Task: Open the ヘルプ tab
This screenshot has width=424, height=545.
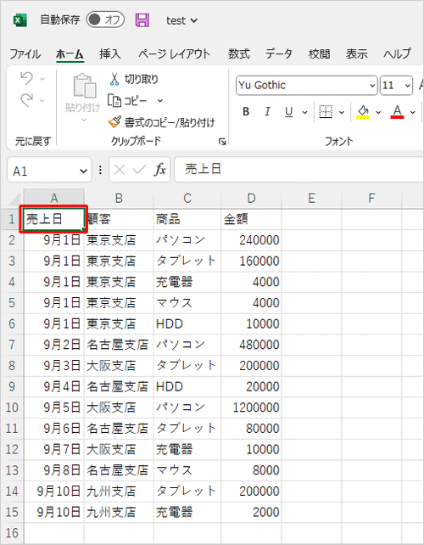Action: coord(397,53)
